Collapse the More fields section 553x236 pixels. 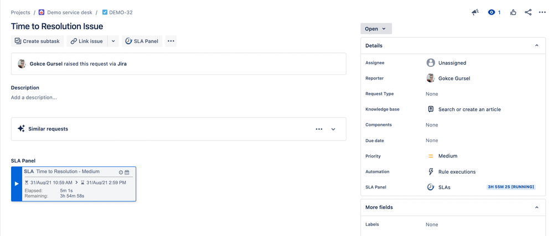(x=537, y=207)
